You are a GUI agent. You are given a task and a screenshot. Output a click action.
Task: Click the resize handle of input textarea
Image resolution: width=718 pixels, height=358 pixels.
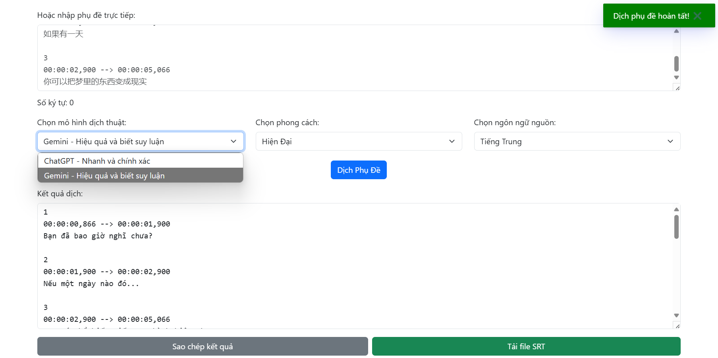677,88
